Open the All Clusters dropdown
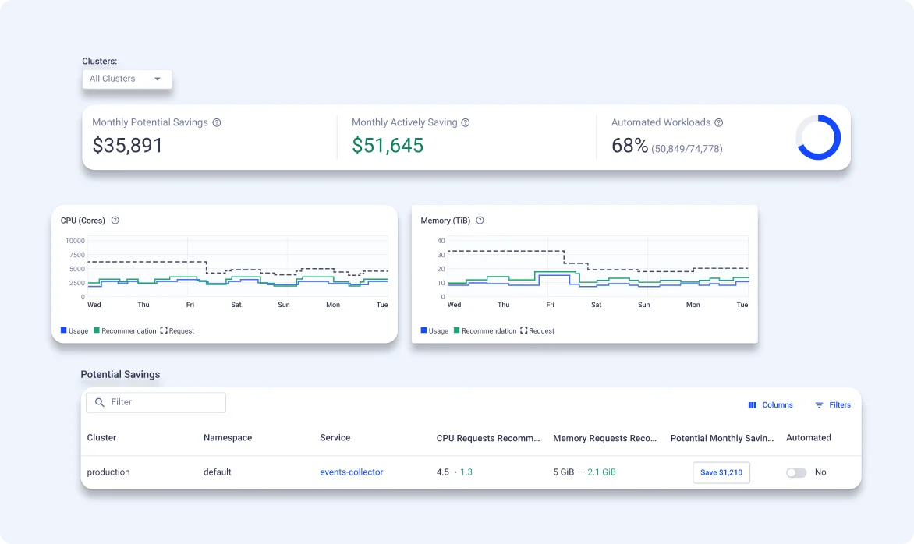 click(x=127, y=79)
